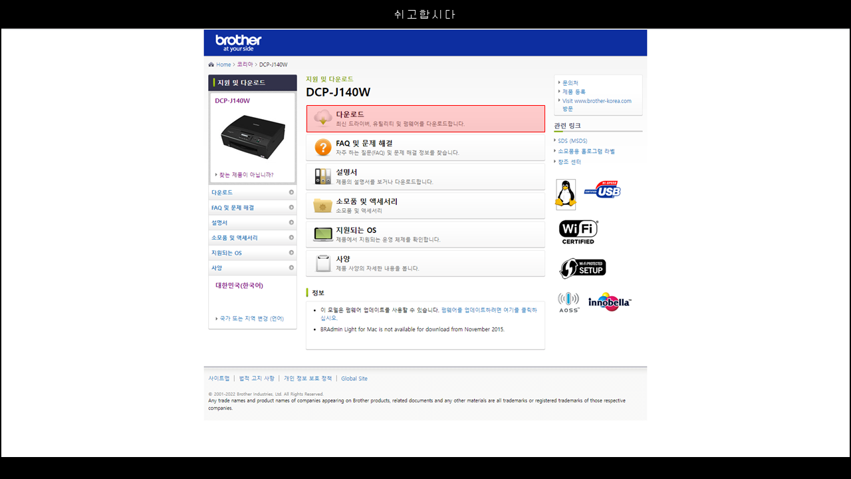Open the sidebar 소모품 및 액세서리 item

tap(253, 238)
